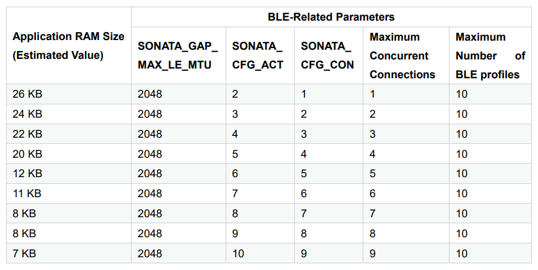Screen dimensions: 538x270
Task: Select SONATA_CFG_ACT value 2 in 26 KB row
Action: pyautogui.click(x=260, y=94)
